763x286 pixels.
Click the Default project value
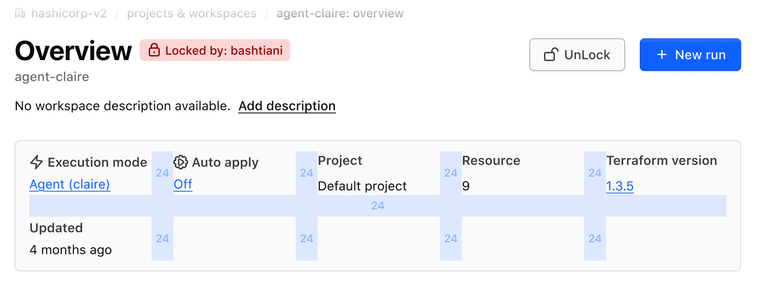(x=362, y=186)
